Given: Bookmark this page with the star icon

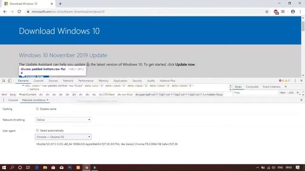Looking at the screenshot, I should tap(267, 11).
